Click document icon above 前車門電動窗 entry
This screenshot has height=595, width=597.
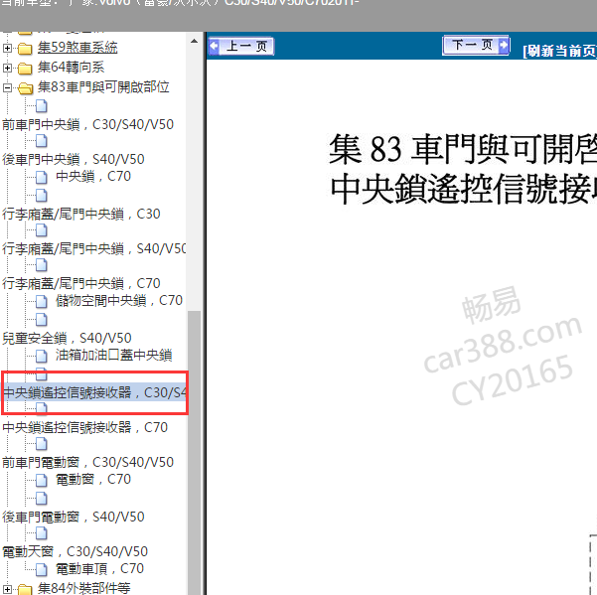click(41, 444)
